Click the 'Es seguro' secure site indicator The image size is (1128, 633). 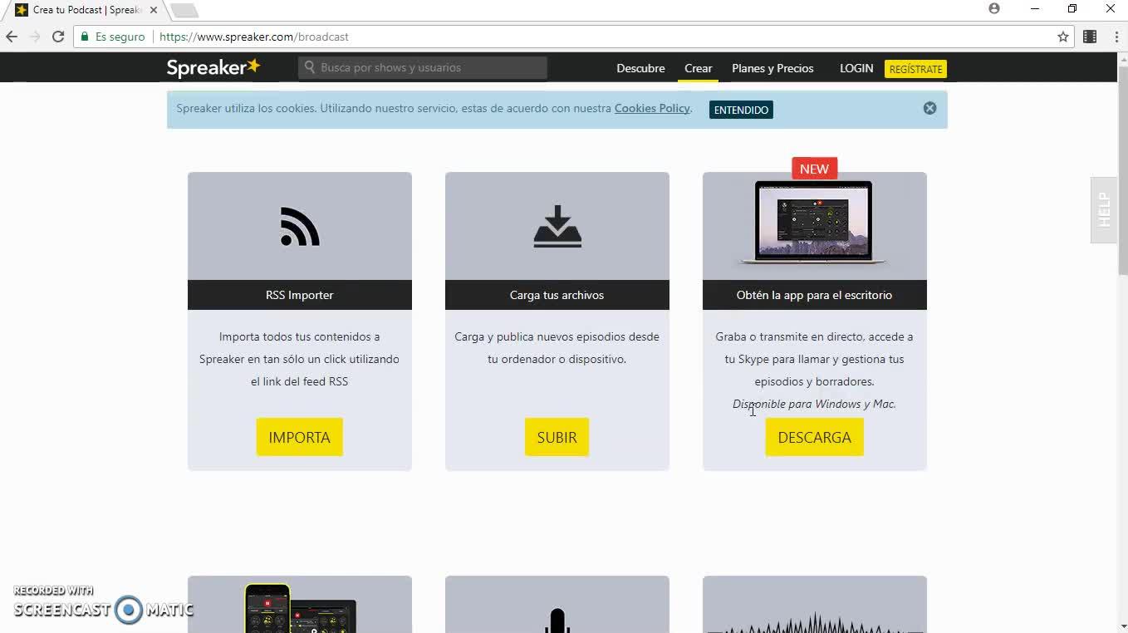coord(111,37)
